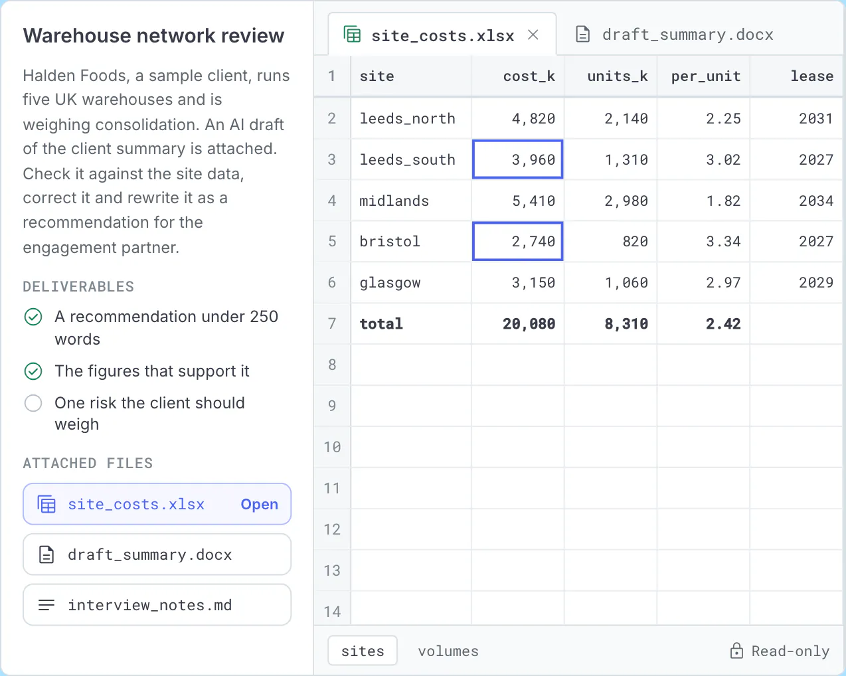The height and width of the screenshot is (676, 846).
Task: Click the Read-only lock icon
Action: pyautogui.click(x=736, y=651)
